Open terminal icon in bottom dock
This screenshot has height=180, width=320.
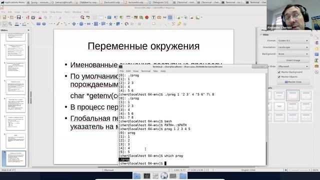(146, 176)
